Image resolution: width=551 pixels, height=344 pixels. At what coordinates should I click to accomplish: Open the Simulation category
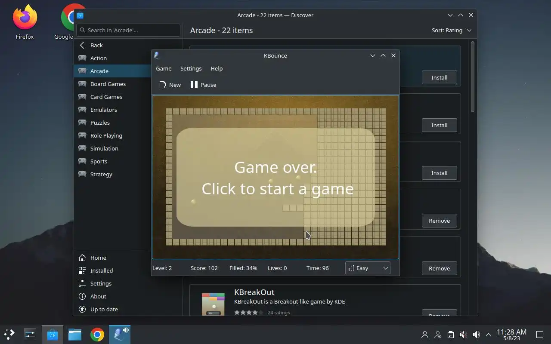click(113, 148)
